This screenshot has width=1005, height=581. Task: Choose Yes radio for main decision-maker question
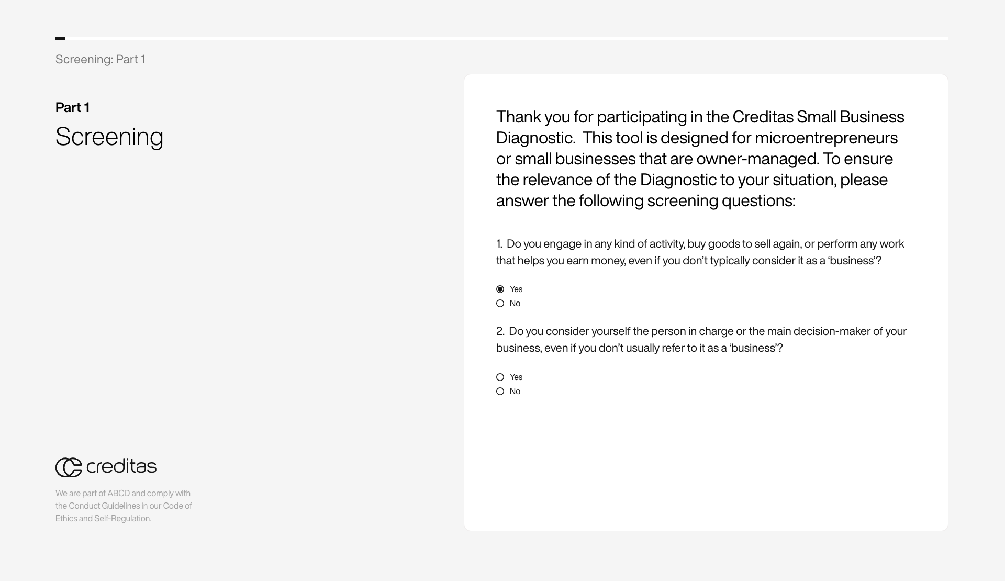[500, 377]
